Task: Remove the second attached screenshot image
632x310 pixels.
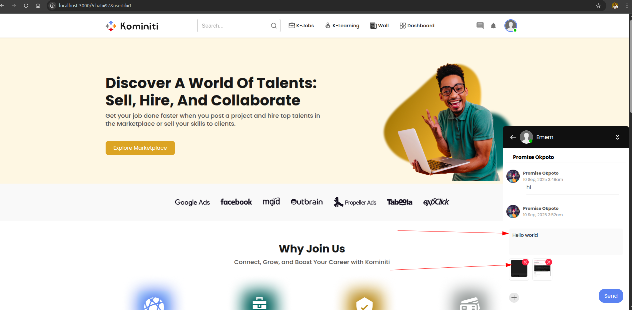Action: tap(549, 262)
